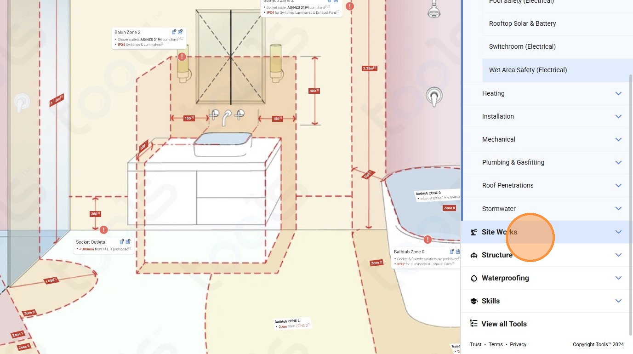Click the alert marker at top of Bathtub Zone 2
This screenshot has width=633, height=354.
pyautogui.click(x=350, y=6)
